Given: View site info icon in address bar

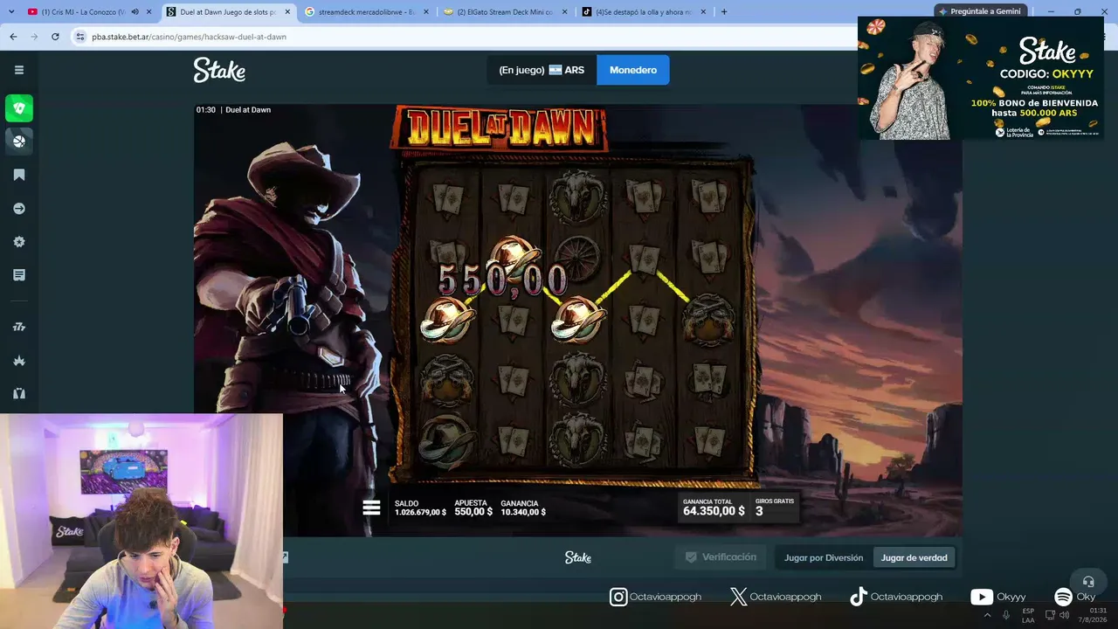Looking at the screenshot, I should (x=80, y=37).
